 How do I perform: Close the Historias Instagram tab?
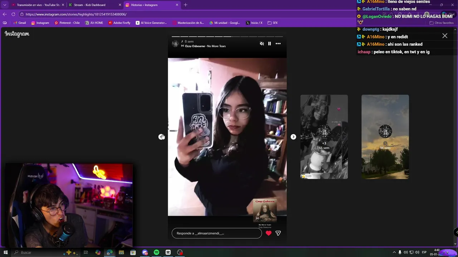coord(177,5)
